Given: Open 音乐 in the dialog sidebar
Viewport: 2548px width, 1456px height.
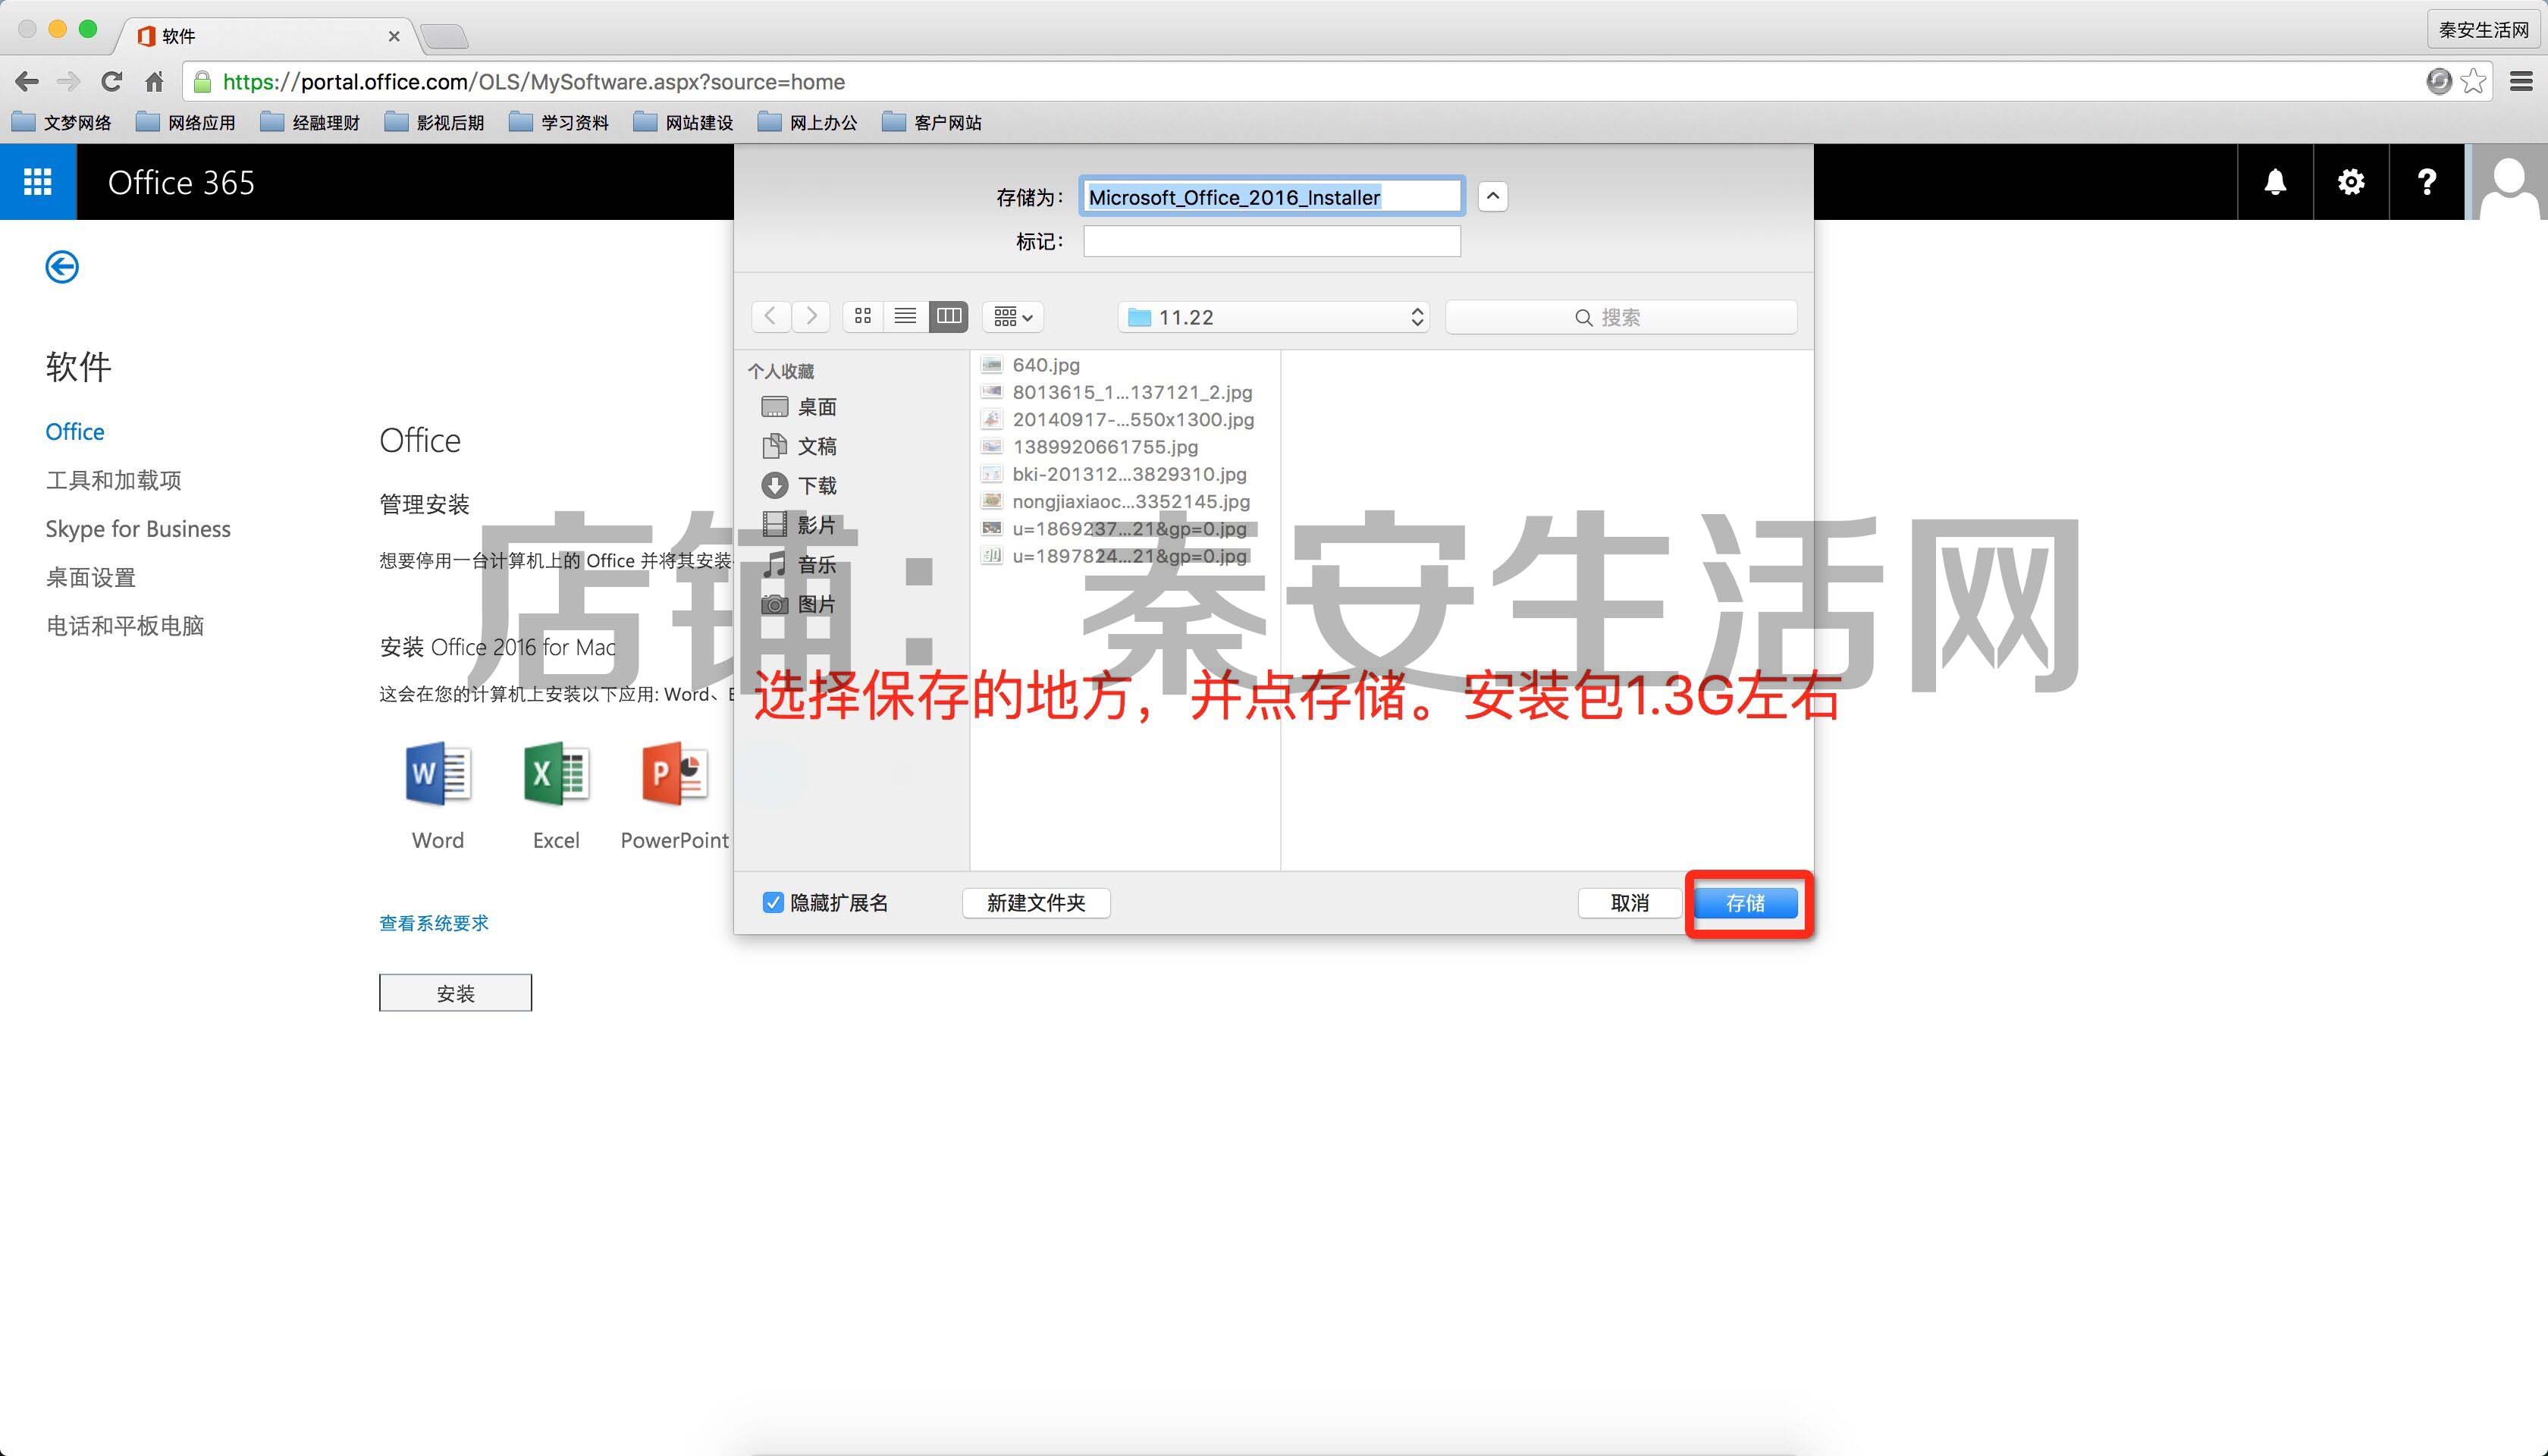Looking at the screenshot, I should [x=800, y=565].
